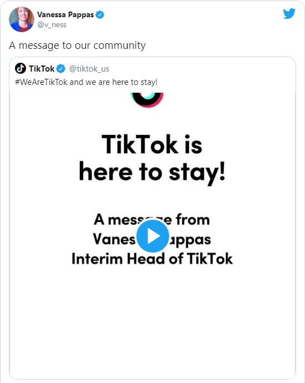The height and width of the screenshot is (383, 305).
Task: Click verified badge beside the TikTok name
Action: click(x=61, y=69)
